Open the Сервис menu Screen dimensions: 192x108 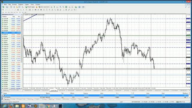pos(27,4)
